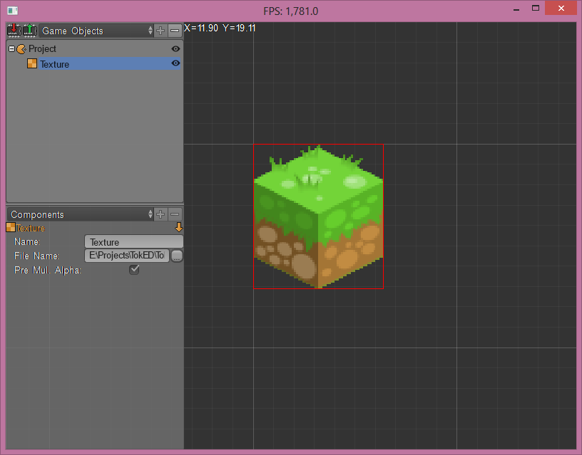Click the File Name label
Viewport: 582px width, 455px height.
(36, 256)
